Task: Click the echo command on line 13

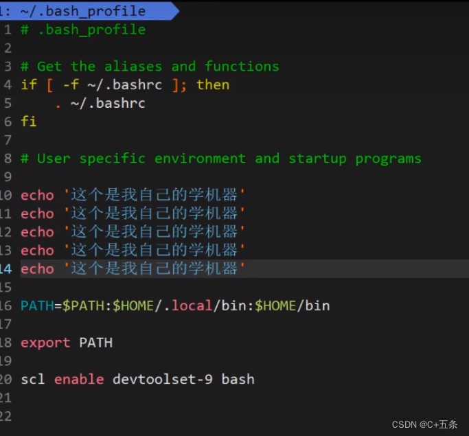Action: pos(37,251)
